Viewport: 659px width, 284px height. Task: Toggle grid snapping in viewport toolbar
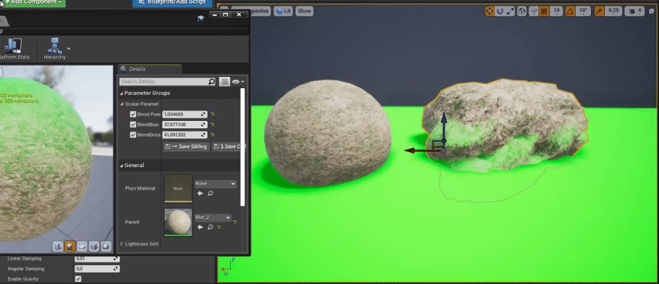[544, 11]
